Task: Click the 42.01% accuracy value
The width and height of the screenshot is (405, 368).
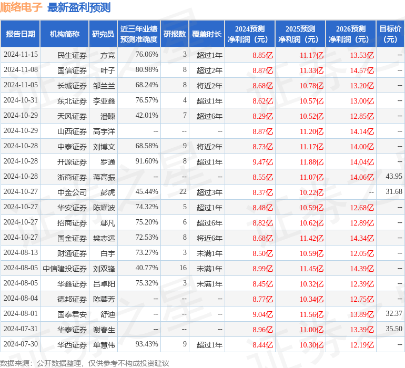Action: coord(147,115)
